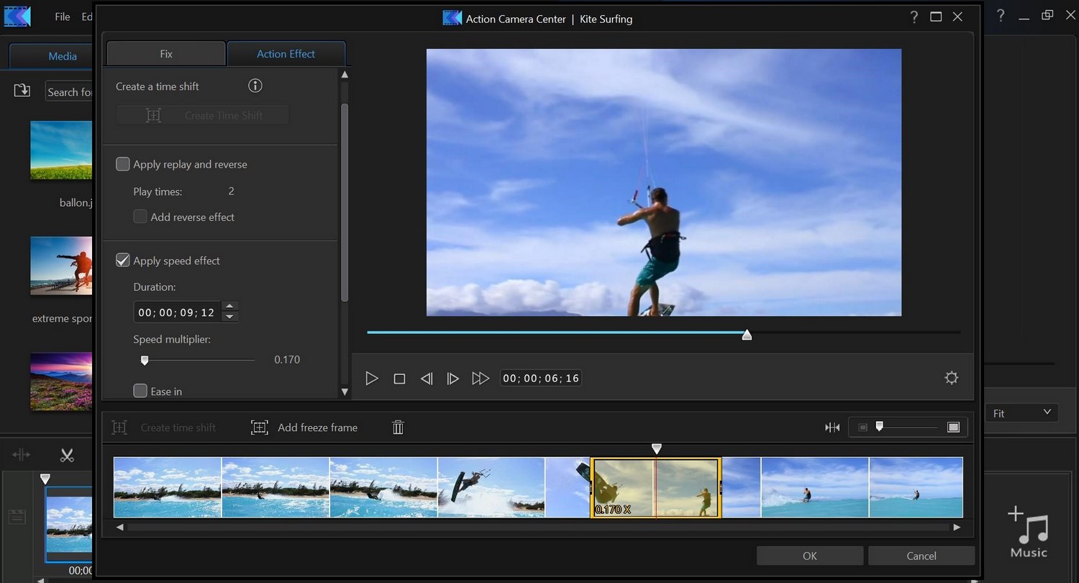The image size is (1079, 583).
Task: Click the 0.170 speed multiplier value
Action: (287, 360)
